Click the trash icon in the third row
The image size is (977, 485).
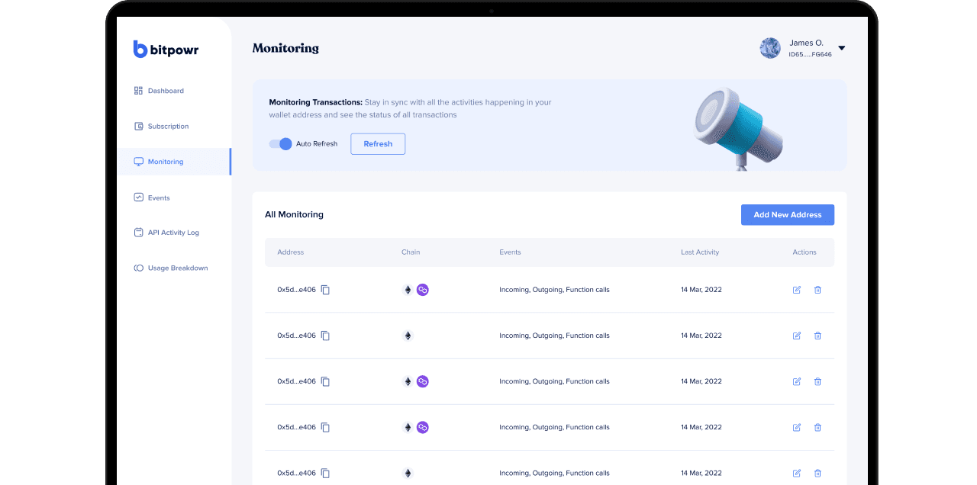pos(817,381)
